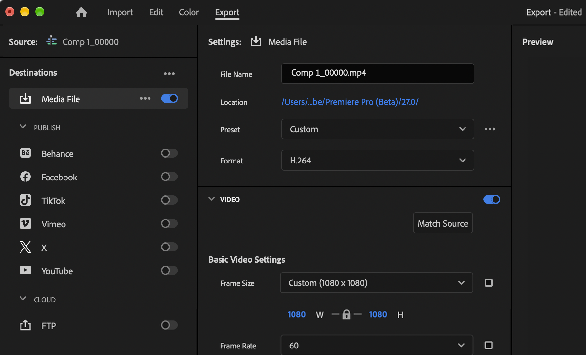Viewport: 586px width, 355px height.
Task: Click the TikTok icon
Action: [25, 200]
